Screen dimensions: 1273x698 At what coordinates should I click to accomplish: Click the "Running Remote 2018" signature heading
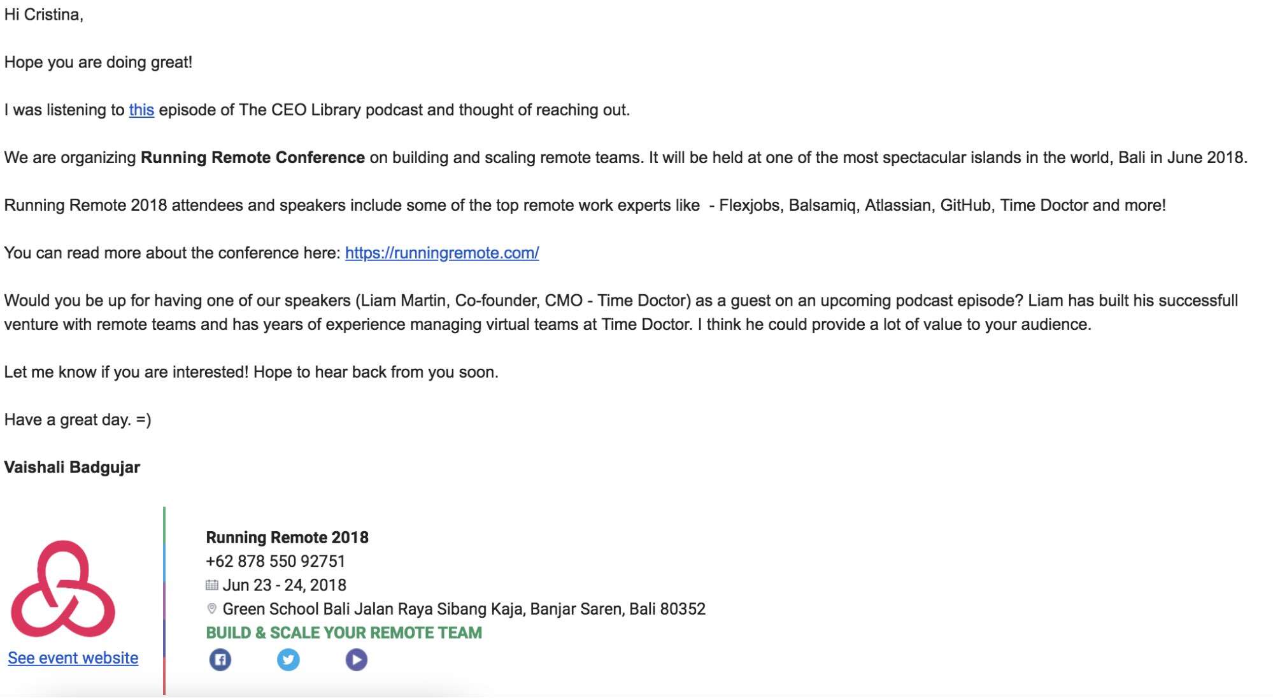(x=287, y=538)
